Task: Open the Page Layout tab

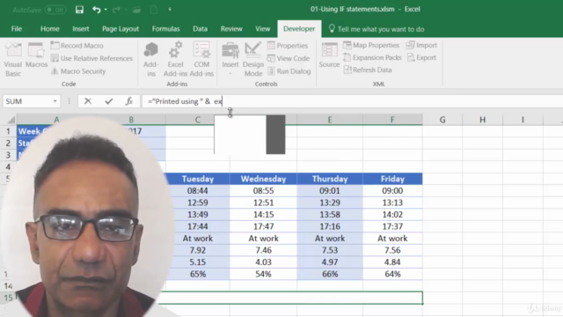Action: pyautogui.click(x=121, y=29)
